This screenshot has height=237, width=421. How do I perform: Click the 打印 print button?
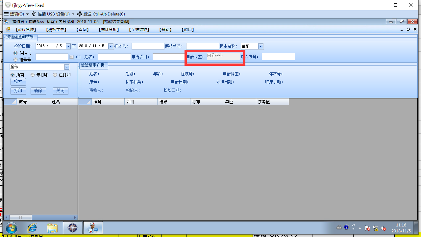point(18,91)
